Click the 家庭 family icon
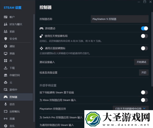Image resolution: width=153 pixels, height=128 pixels. [x=5, y=31]
